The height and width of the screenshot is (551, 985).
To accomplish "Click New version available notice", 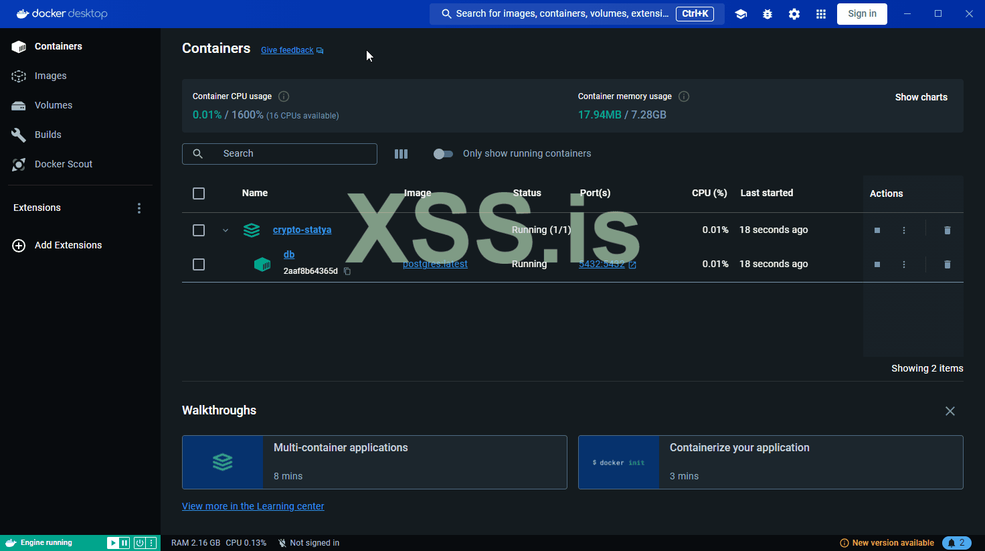I will (887, 543).
